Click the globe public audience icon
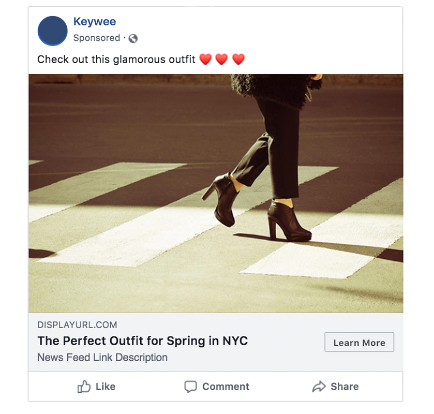 click(133, 38)
